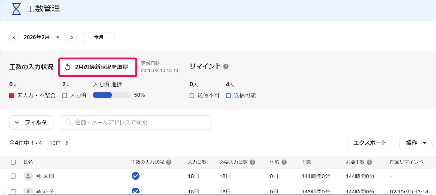Screen dimensions: 436x195
Task: Click help icon beside 必要入力日数 column
Action: 253,162
